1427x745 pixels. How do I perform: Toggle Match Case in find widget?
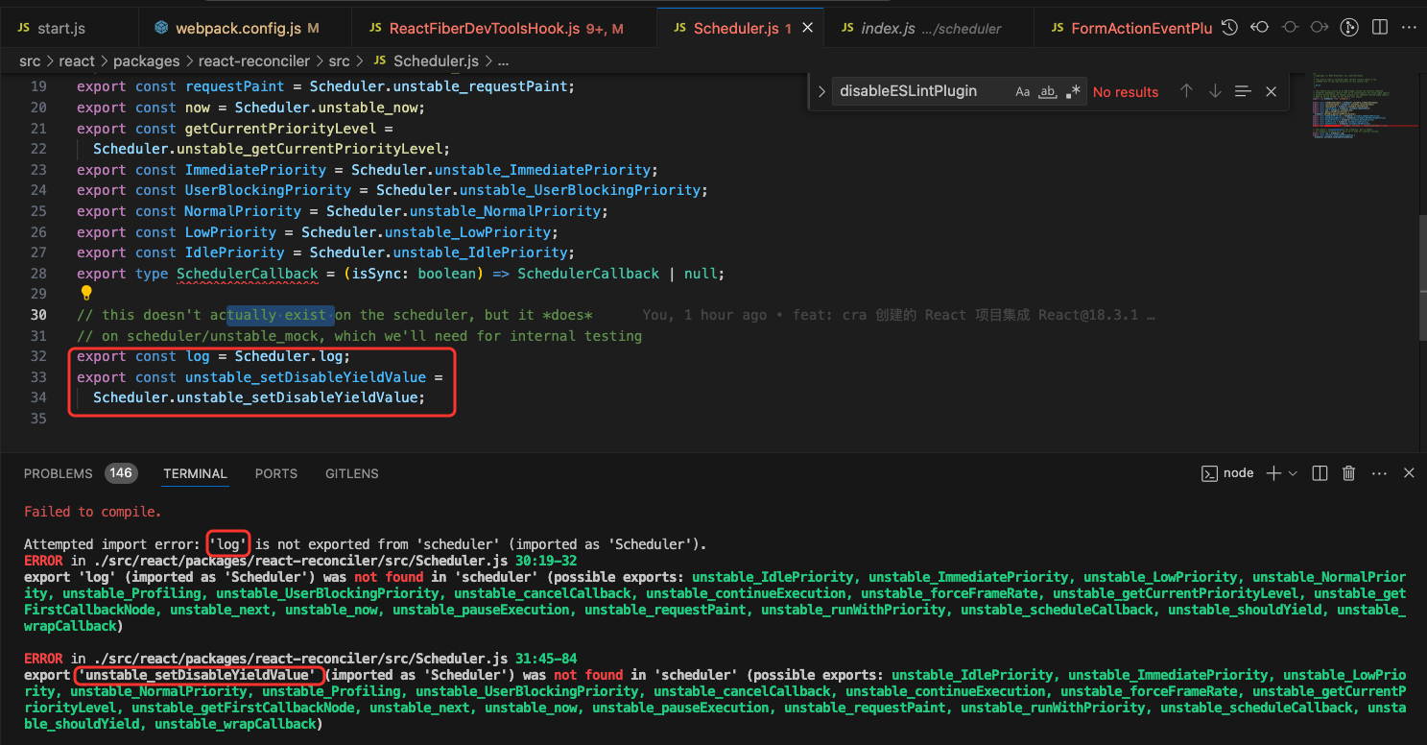1023,91
